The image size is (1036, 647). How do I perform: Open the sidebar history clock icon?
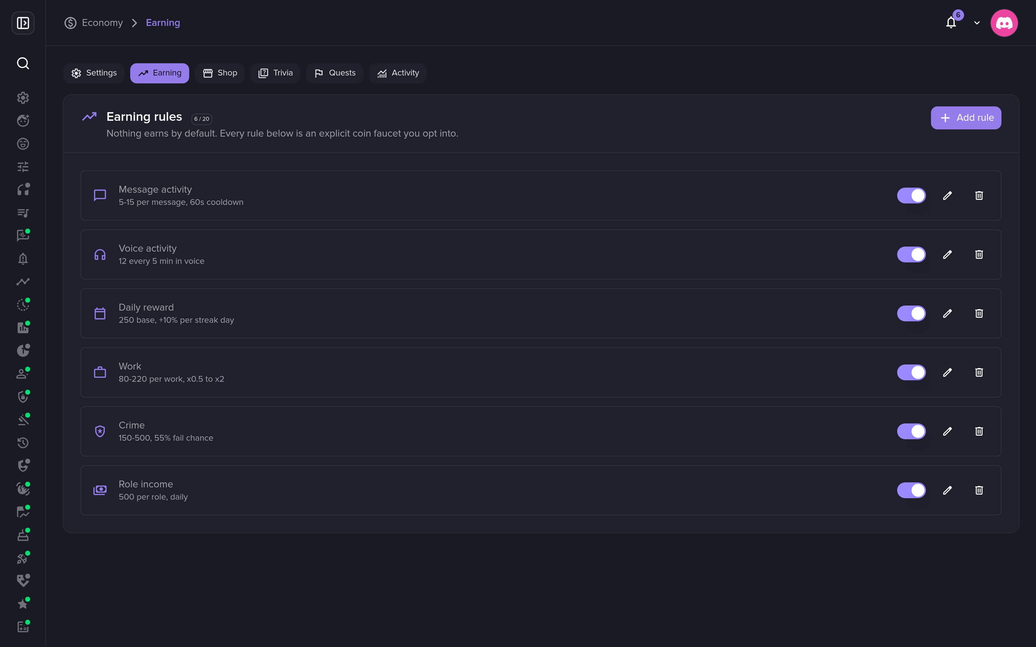[x=23, y=442]
